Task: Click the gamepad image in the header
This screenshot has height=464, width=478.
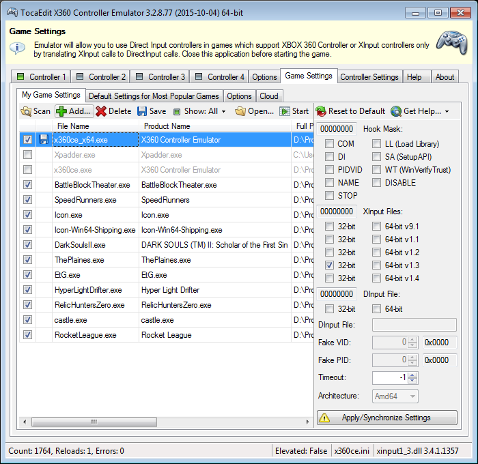Action: pyautogui.click(x=452, y=43)
